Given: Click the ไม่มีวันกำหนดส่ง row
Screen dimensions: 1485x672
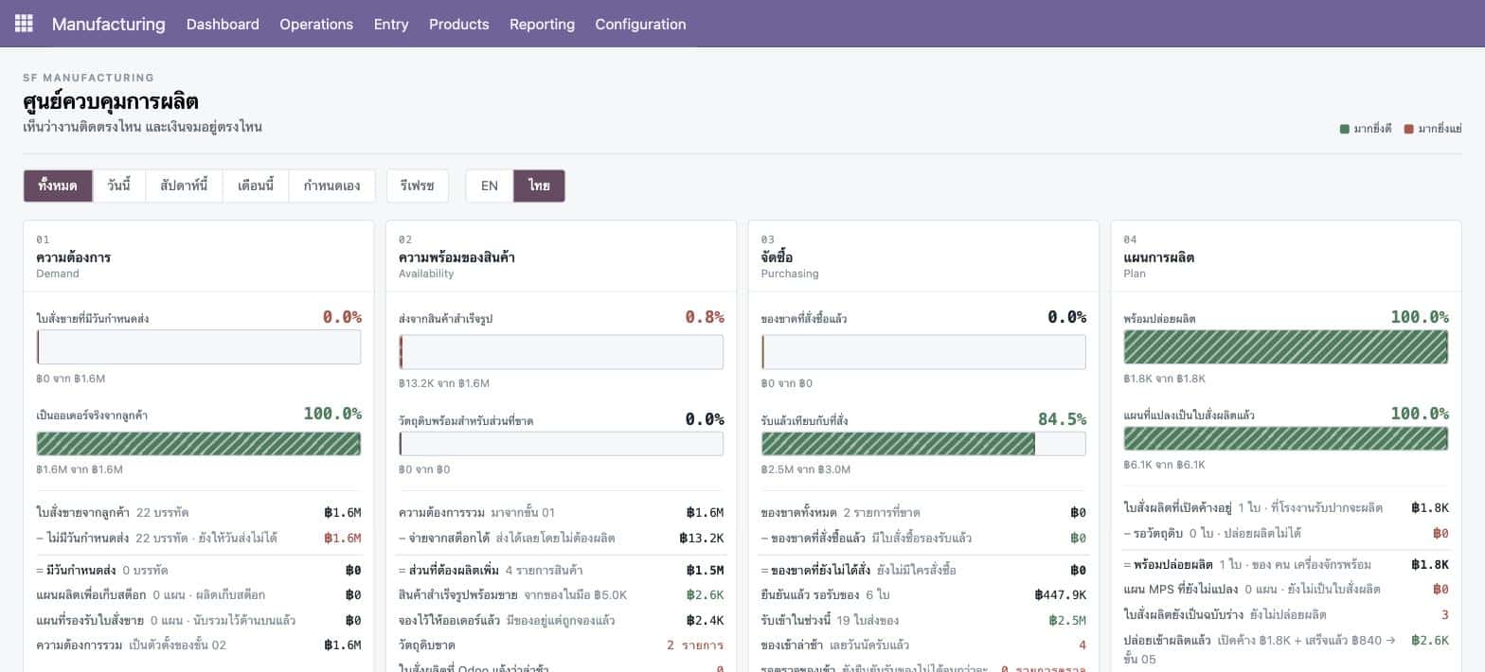Looking at the screenshot, I should [199, 539].
